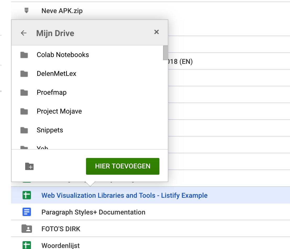Click the Snippets folder icon
Image resolution: width=290 pixels, height=249 pixels.
(24, 130)
